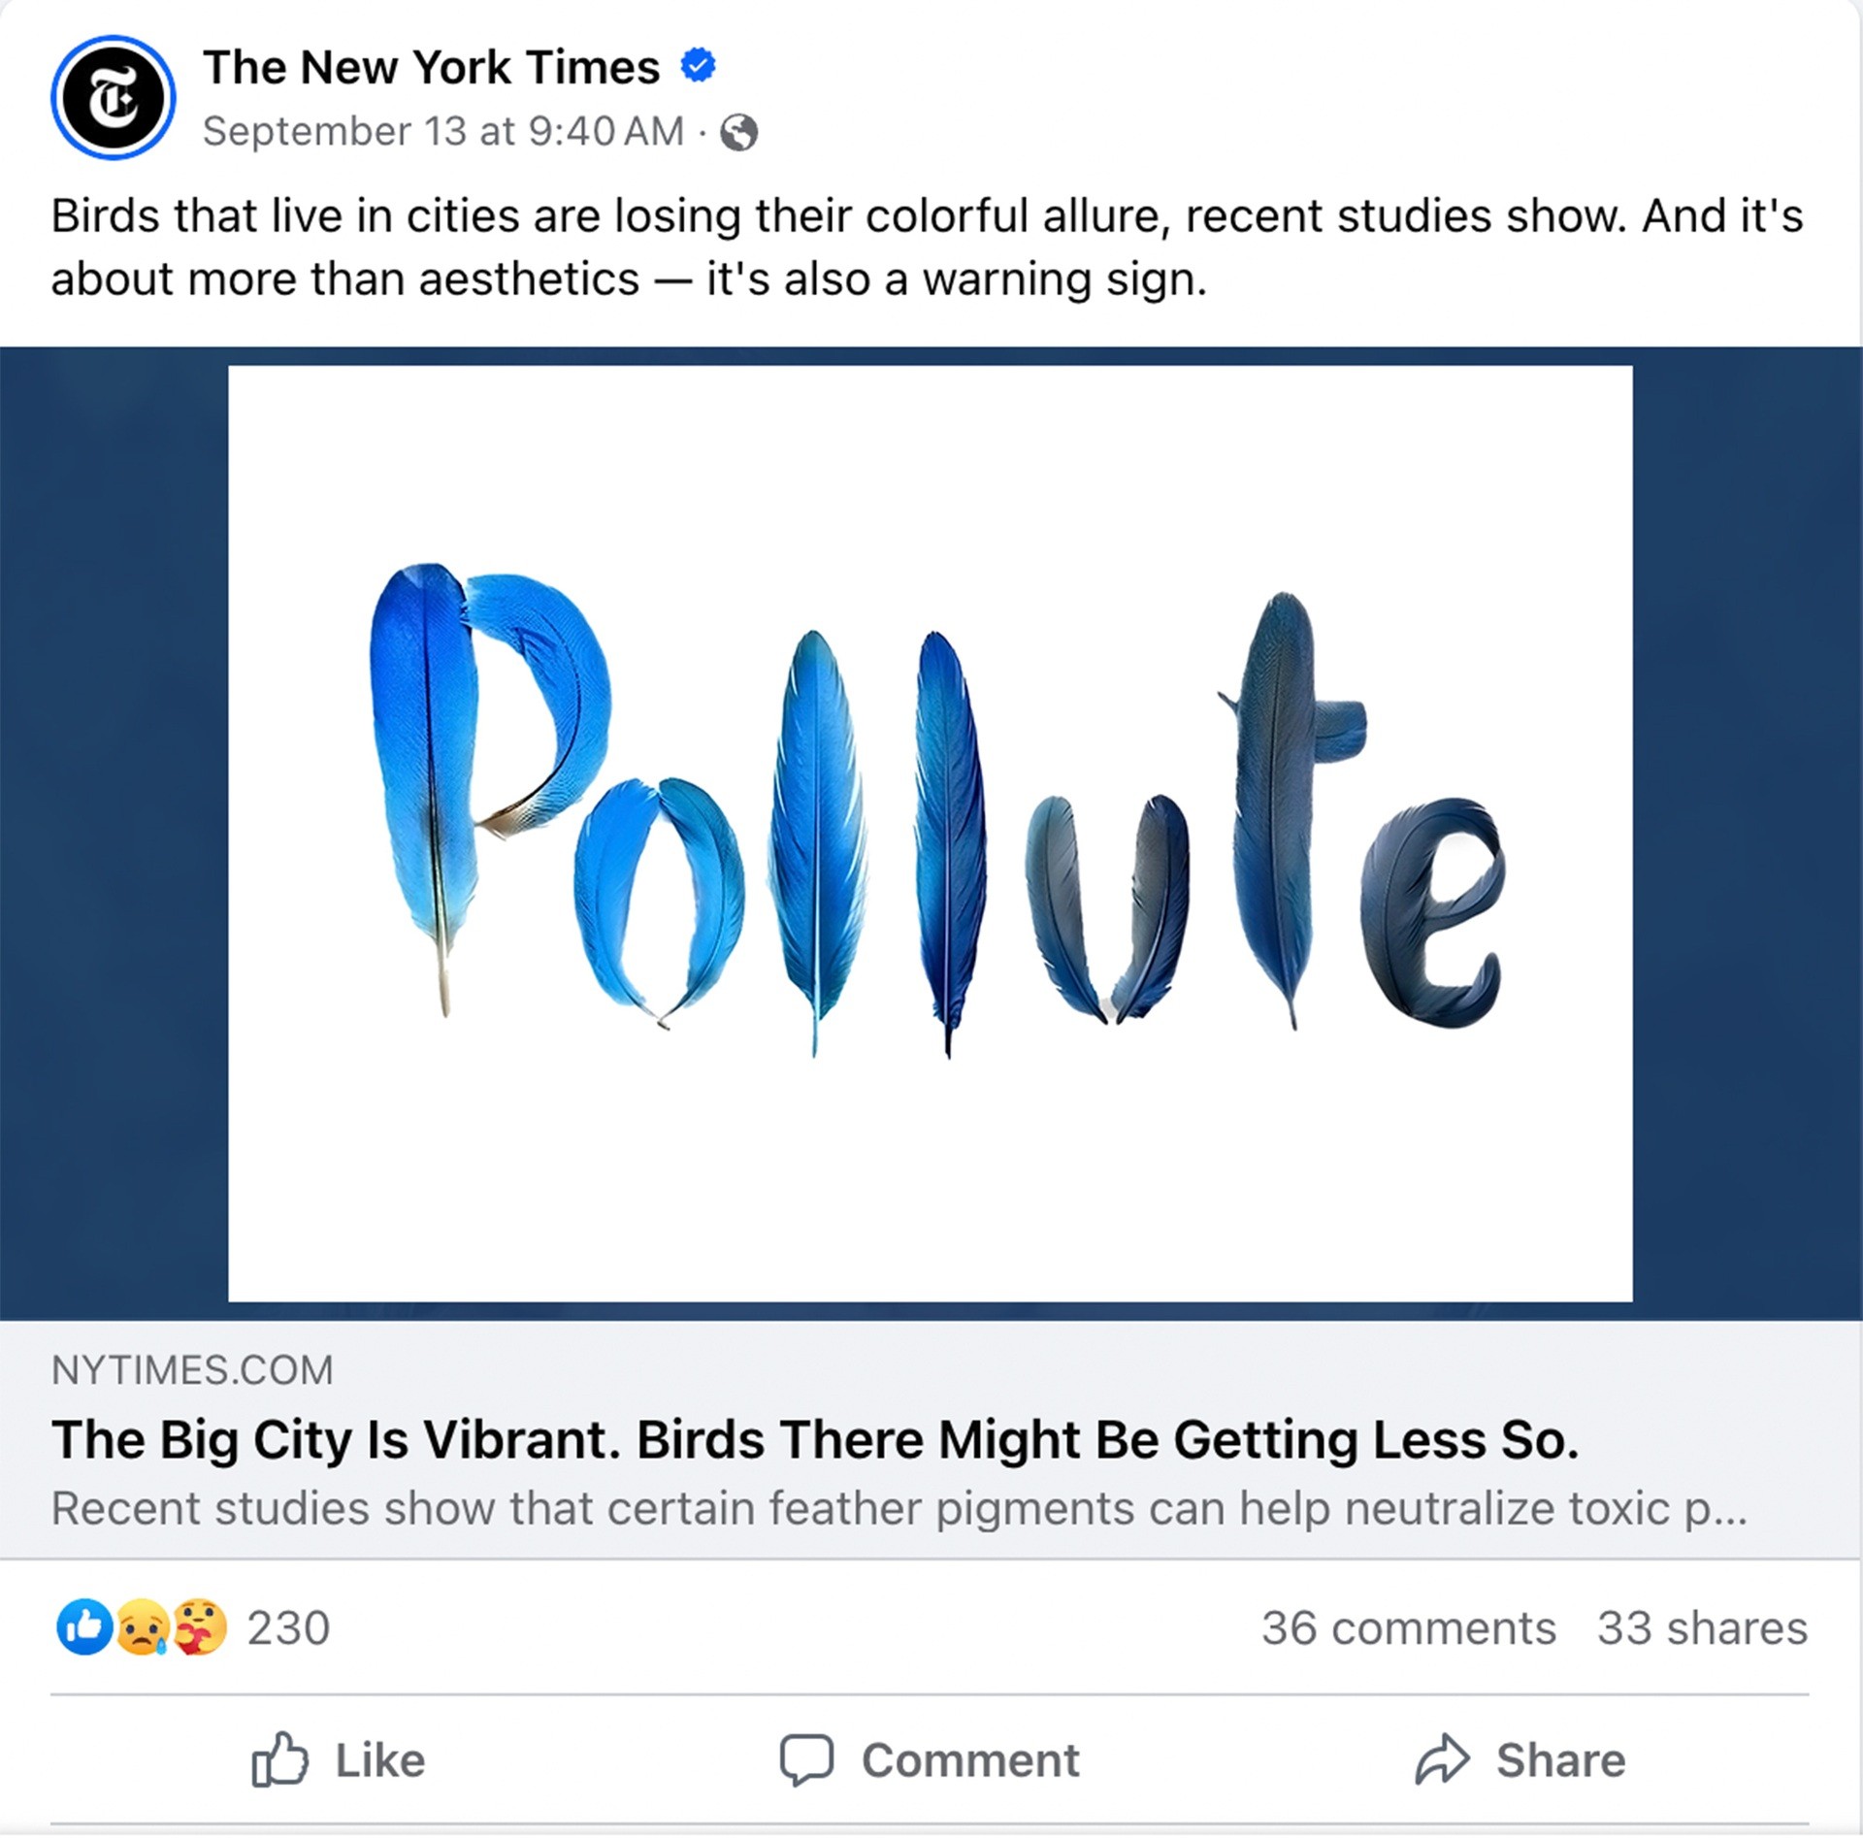Click the care hug reaction emoji
The height and width of the screenshot is (1838, 1863).
click(200, 1626)
